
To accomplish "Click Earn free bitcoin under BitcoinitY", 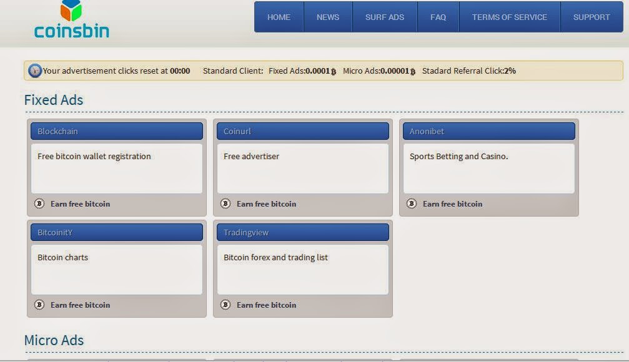I will pos(80,305).
